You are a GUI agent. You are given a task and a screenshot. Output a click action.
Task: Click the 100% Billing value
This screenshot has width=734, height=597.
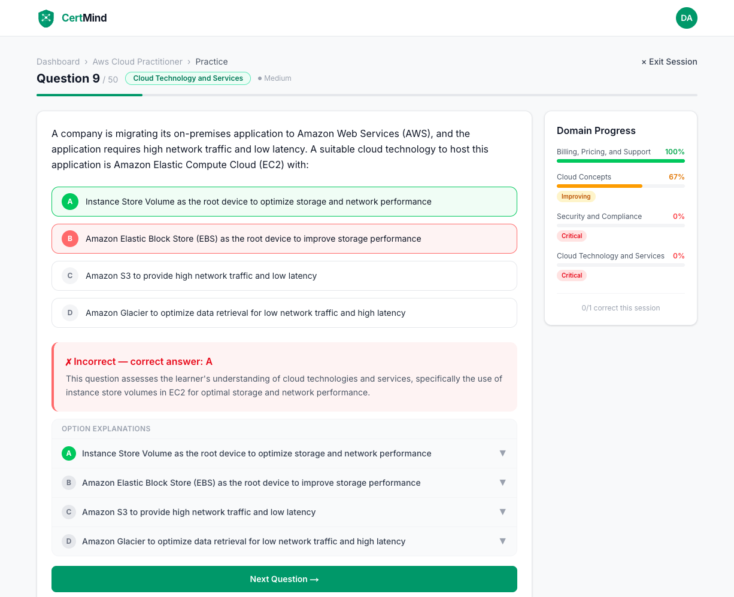(675, 152)
